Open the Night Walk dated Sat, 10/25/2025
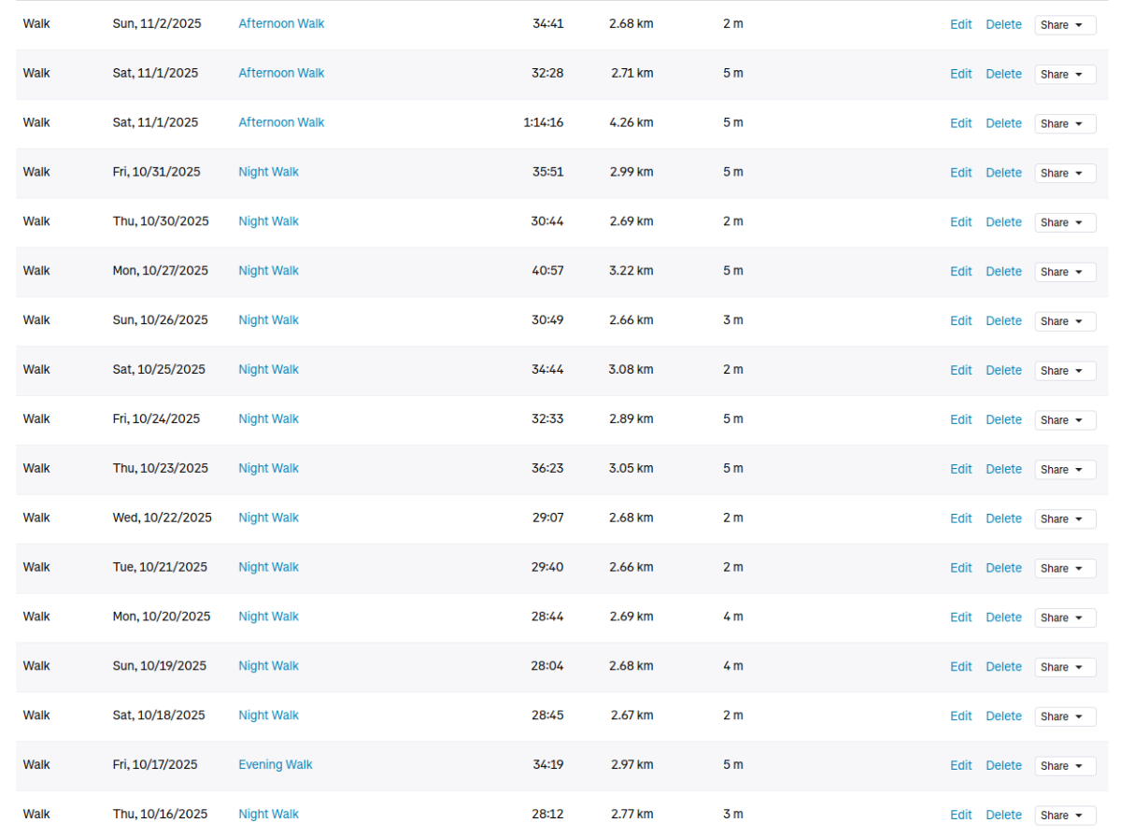This screenshot has height=837, width=1121. 268,370
